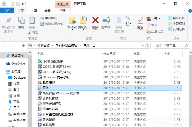Click Control Panel (控制面板) breadcrumb
The height and width of the screenshot is (127, 192).
(x=43, y=46)
